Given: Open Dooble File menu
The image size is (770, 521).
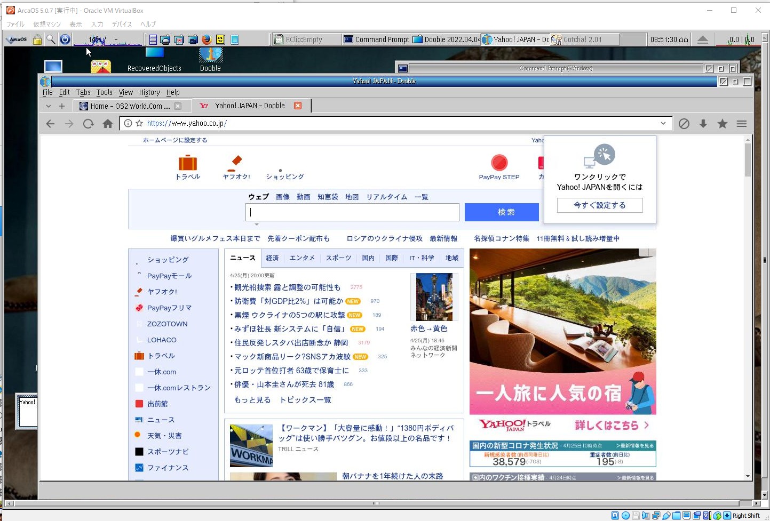Looking at the screenshot, I should pyautogui.click(x=47, y=92).
